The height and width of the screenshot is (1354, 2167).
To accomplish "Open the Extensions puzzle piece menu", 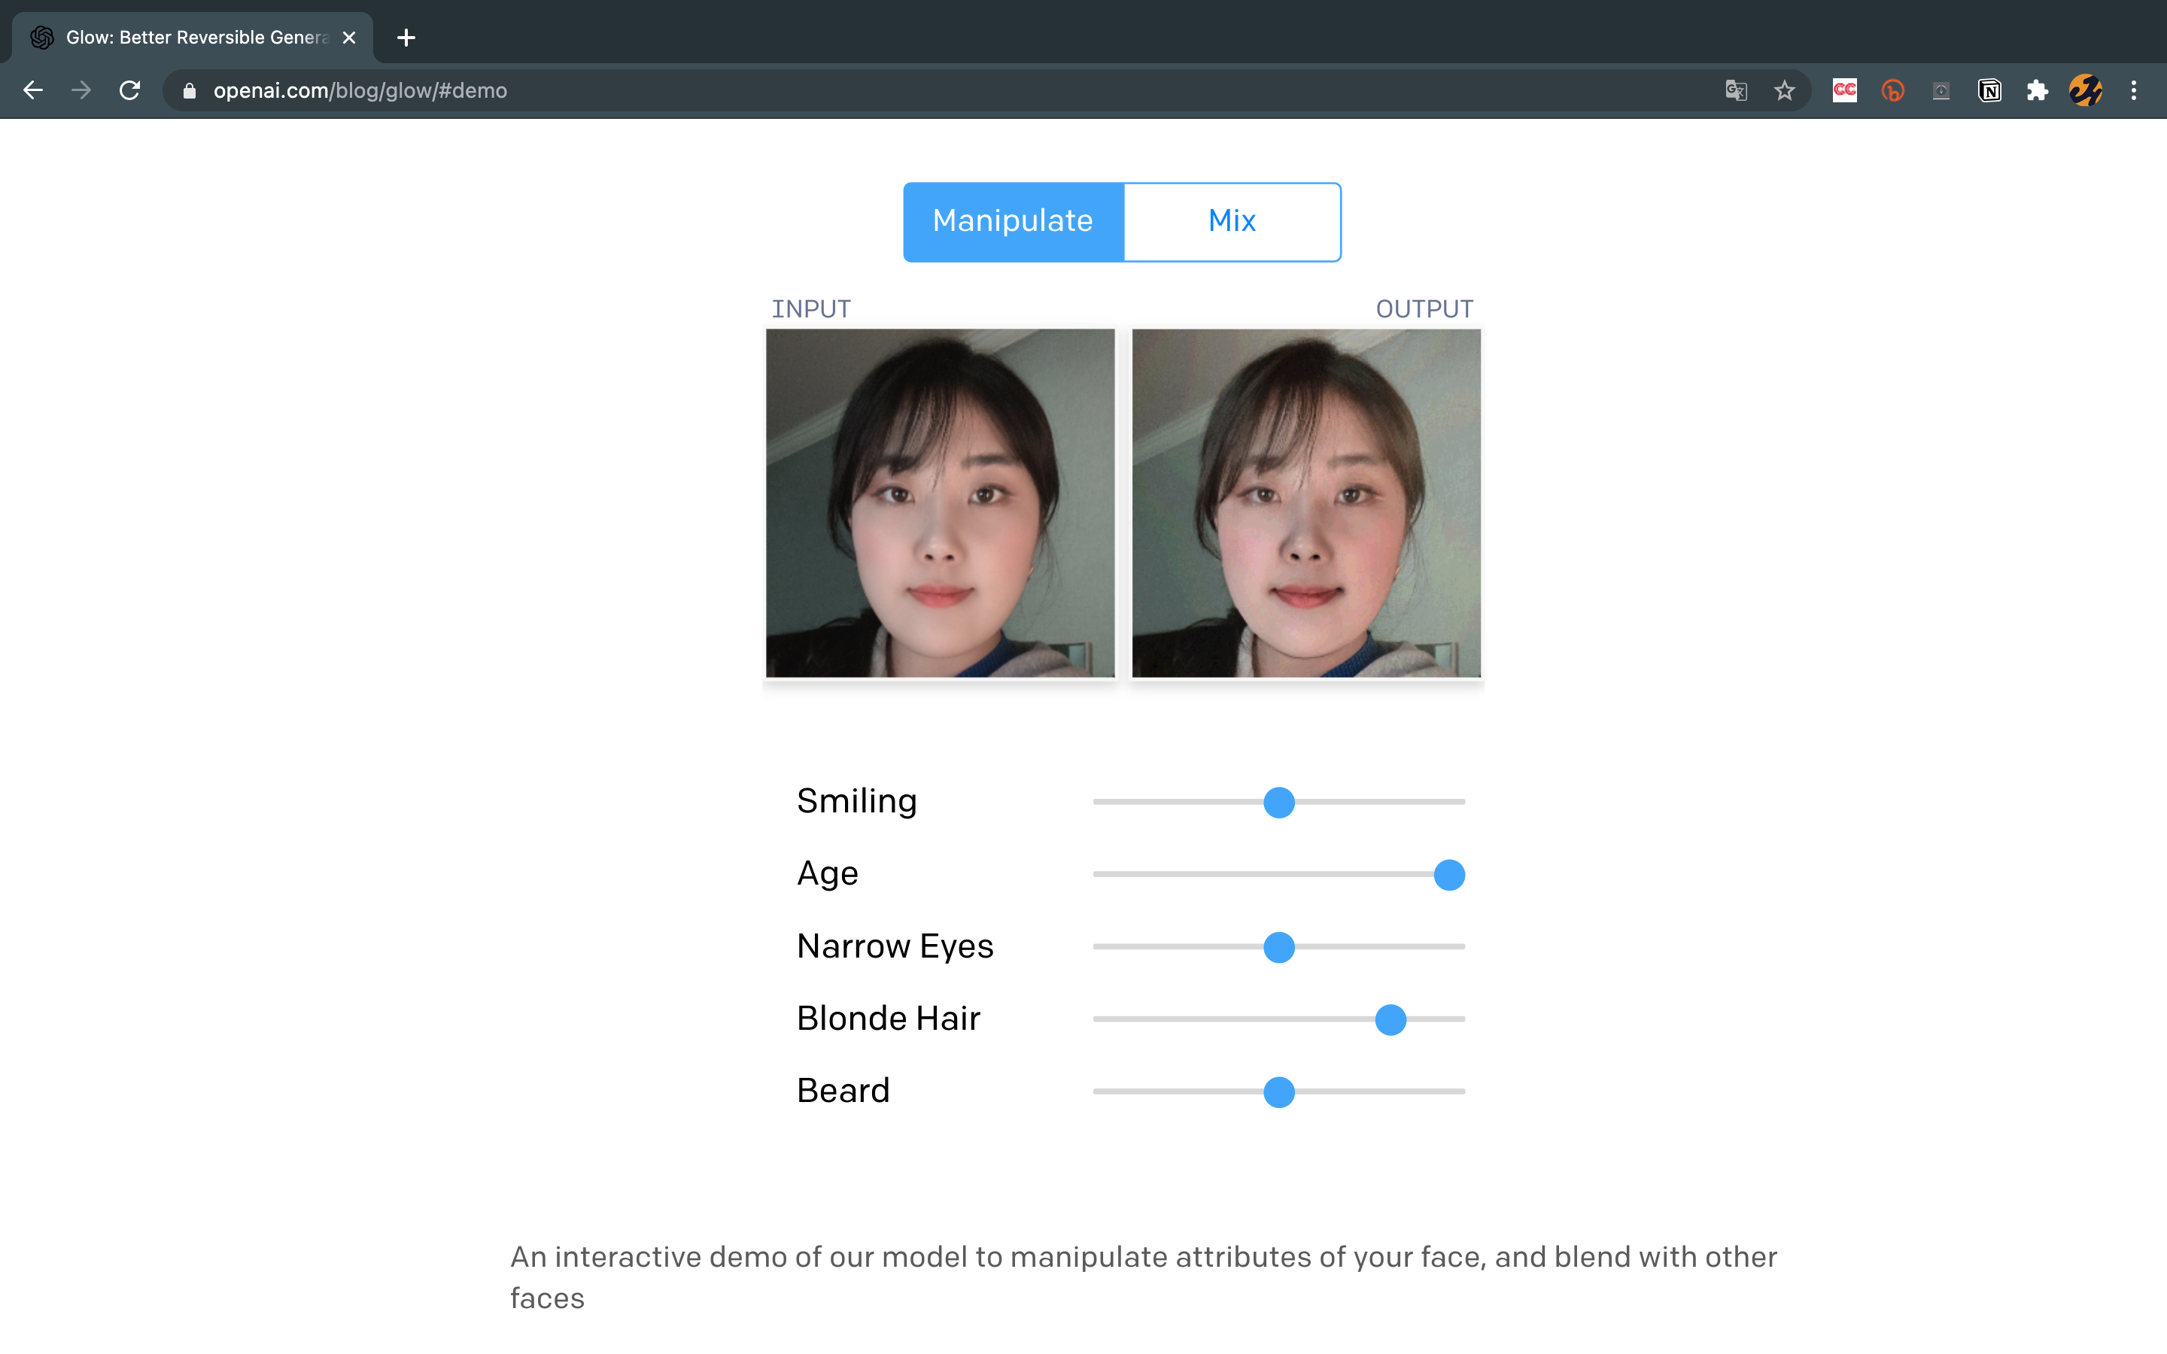I will [x=2037, y=90].
